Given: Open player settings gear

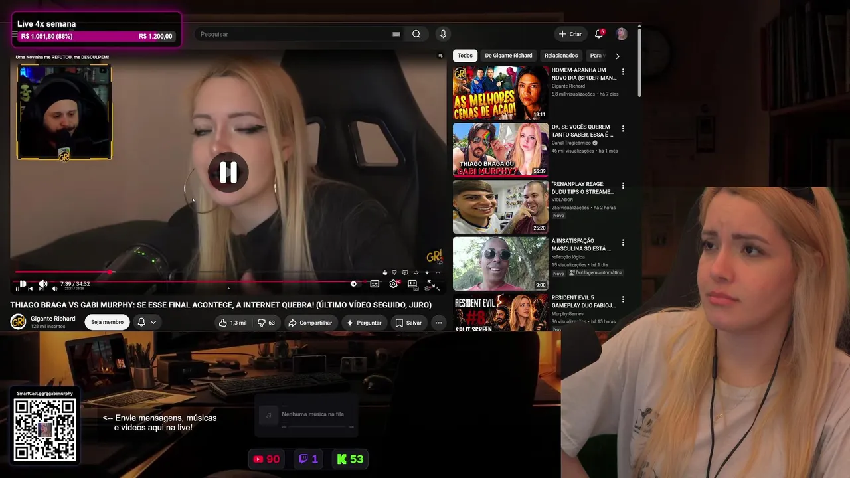Looking at the screenshot, I should [394, 284].
